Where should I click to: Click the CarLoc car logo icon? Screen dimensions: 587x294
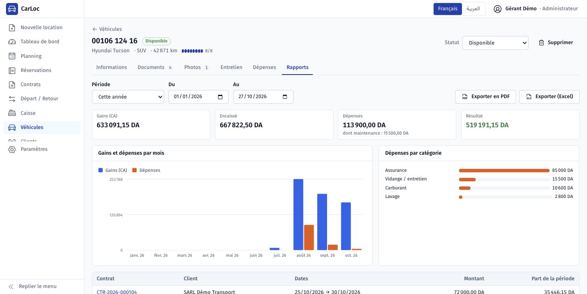pyautogui.click(x=12, y=9)
